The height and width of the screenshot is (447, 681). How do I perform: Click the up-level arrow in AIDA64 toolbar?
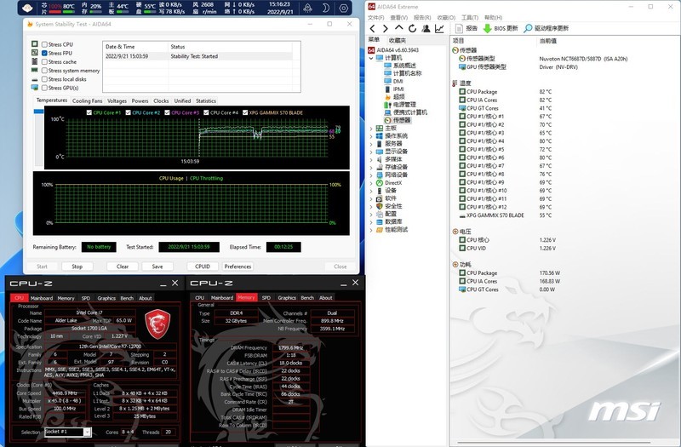pyautogui.click(x=398, y=28)
